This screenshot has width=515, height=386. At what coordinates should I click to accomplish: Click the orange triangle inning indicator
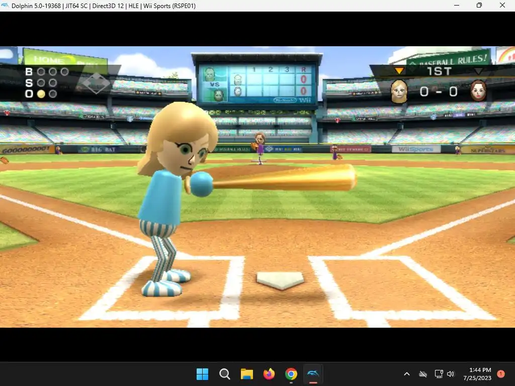tap(399, 70)
